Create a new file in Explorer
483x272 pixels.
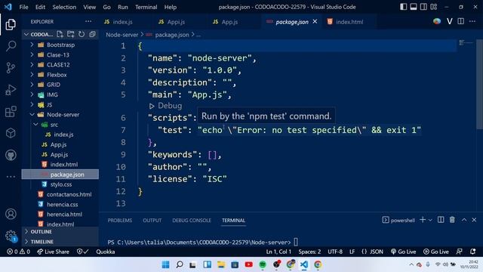coord(60,34)
